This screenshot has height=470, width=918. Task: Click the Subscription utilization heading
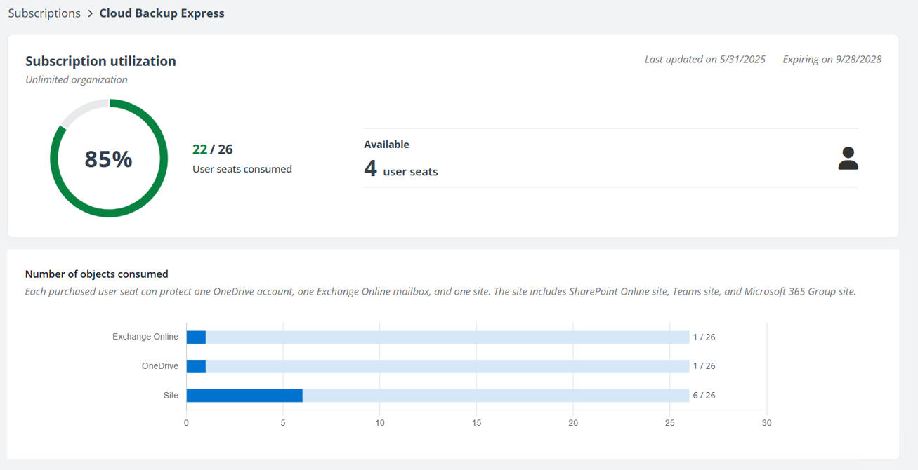coord(100,61)
